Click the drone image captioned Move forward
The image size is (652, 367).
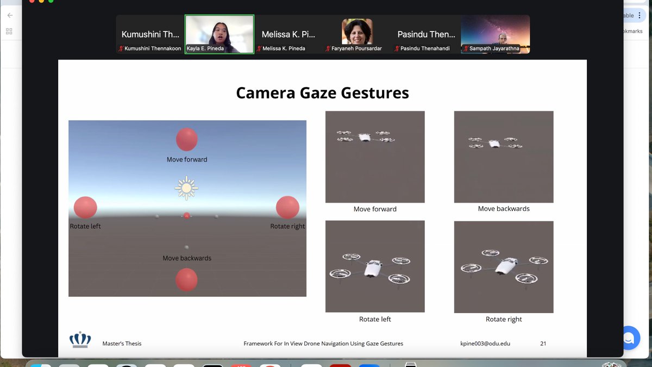coord(375,157)
